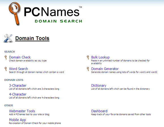
Task: Open the Domain Check tool
Action: tap(20, 57)
